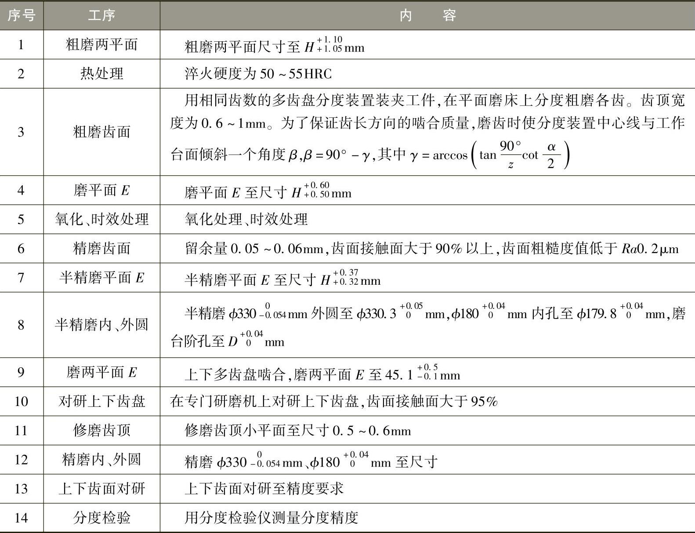Click the 半精磨平面E至尺寸H content text
Image resolution: width=695 pixels, height=533 pixels.
pos(282,278)
